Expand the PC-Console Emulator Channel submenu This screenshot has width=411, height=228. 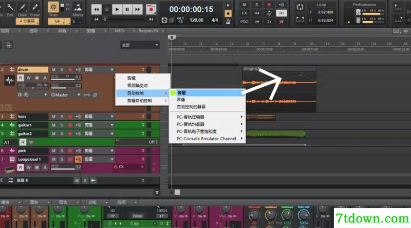(207, 139)
